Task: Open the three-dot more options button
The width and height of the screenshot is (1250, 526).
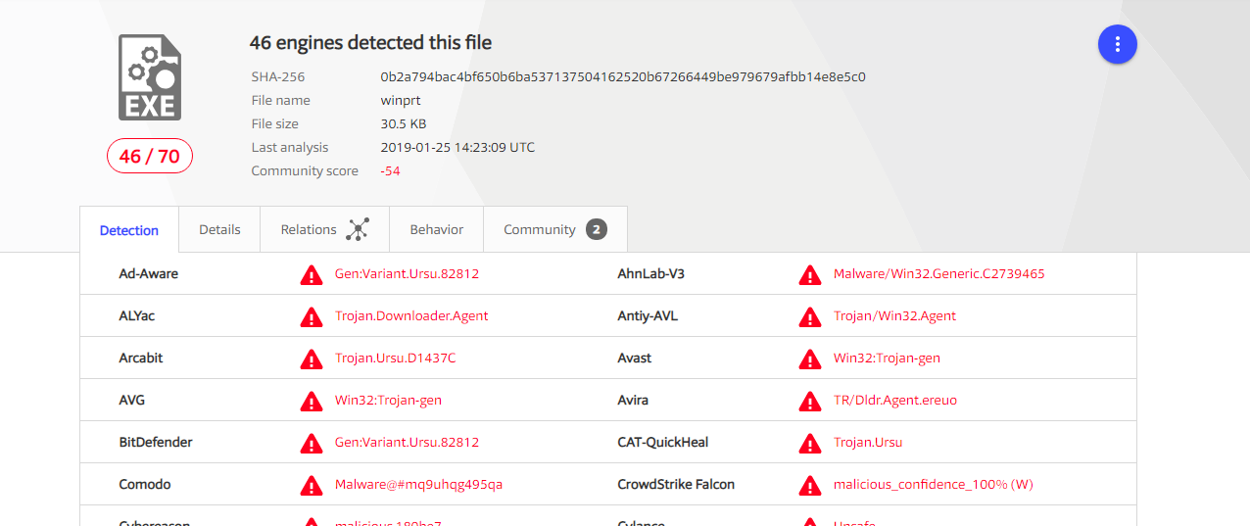Action: (x=1117, y=44)
